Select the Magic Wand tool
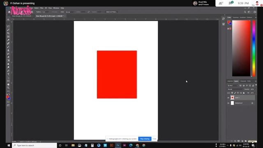 8,30
